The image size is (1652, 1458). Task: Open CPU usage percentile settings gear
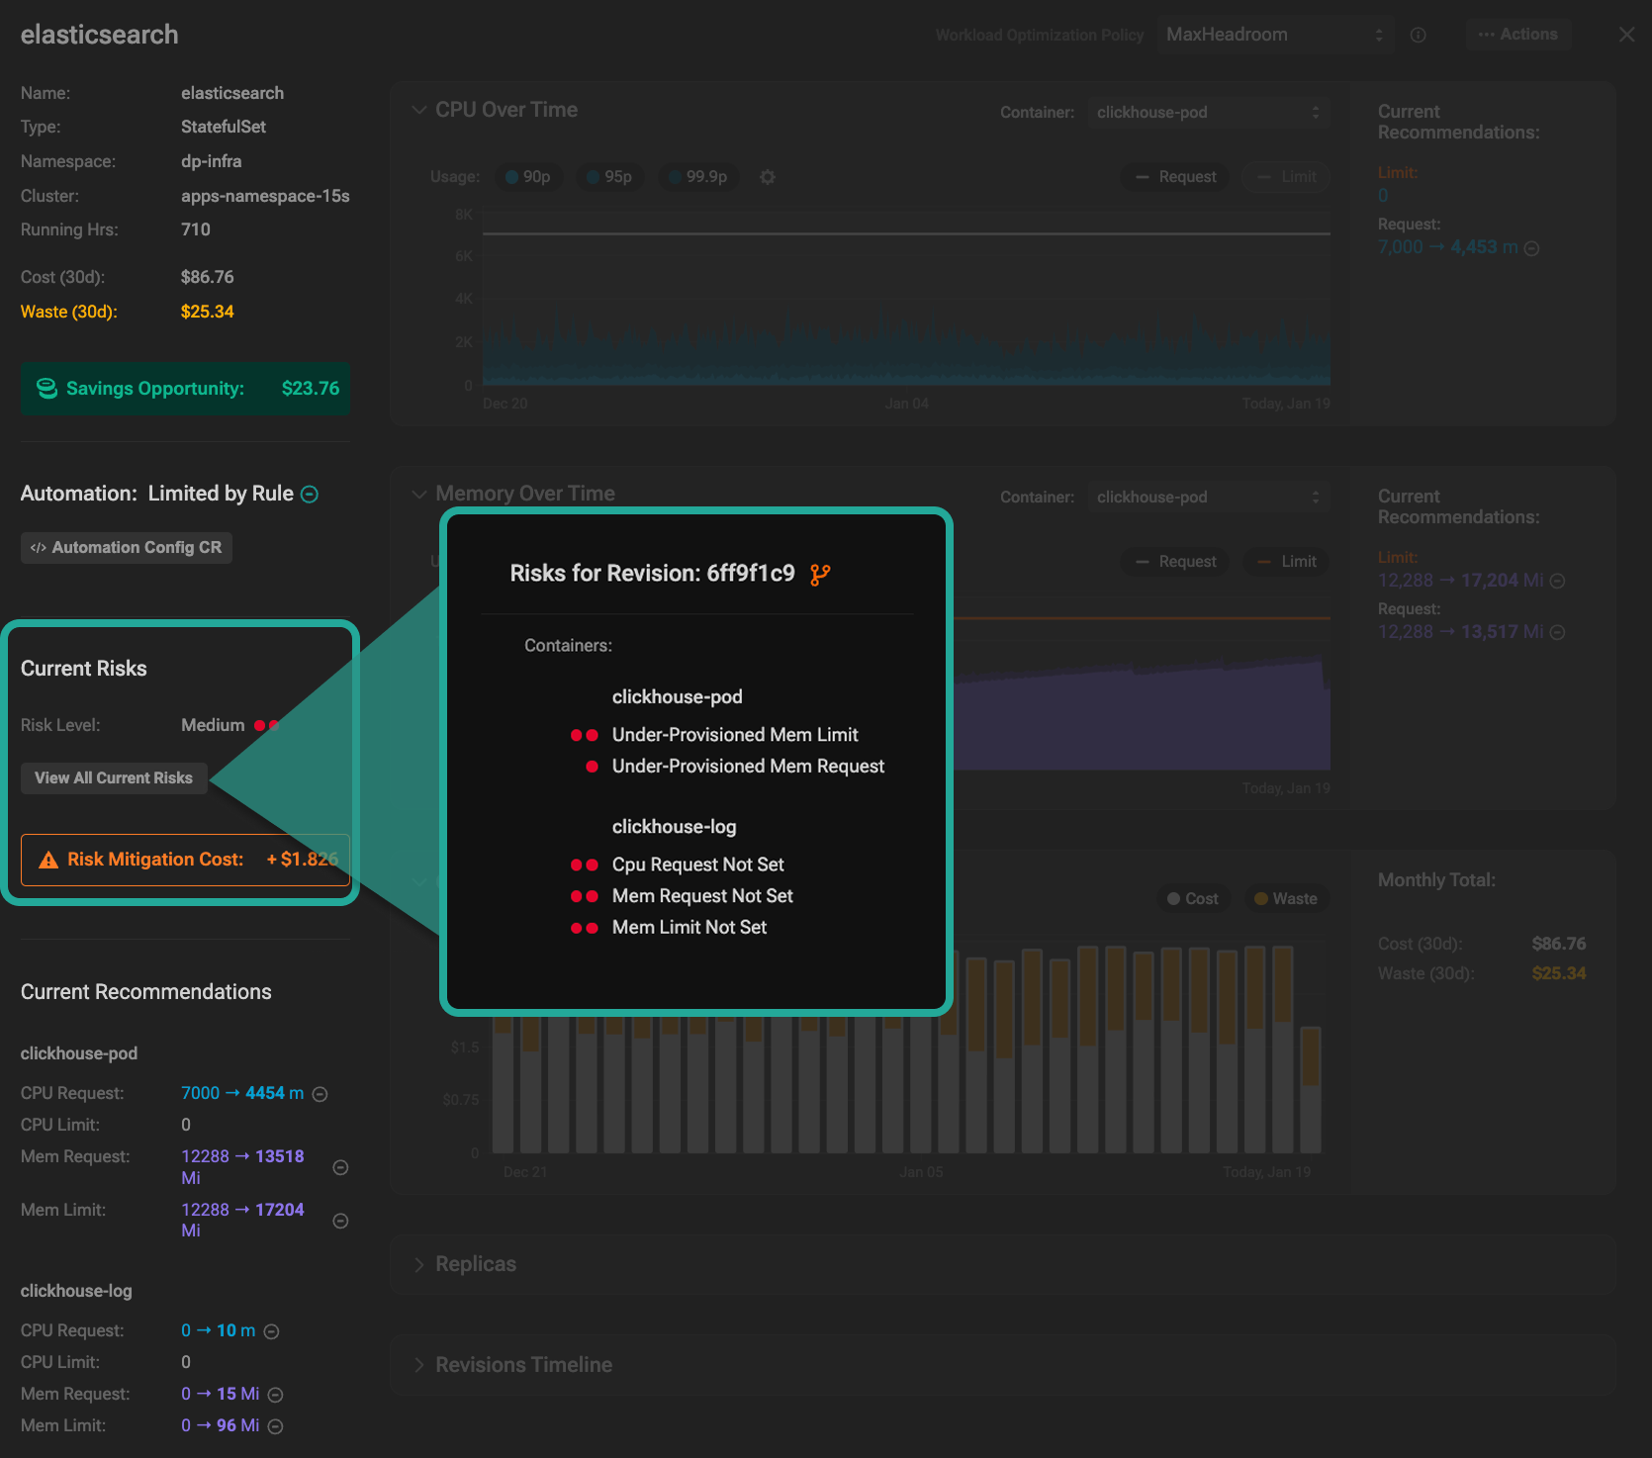point(768,177)
